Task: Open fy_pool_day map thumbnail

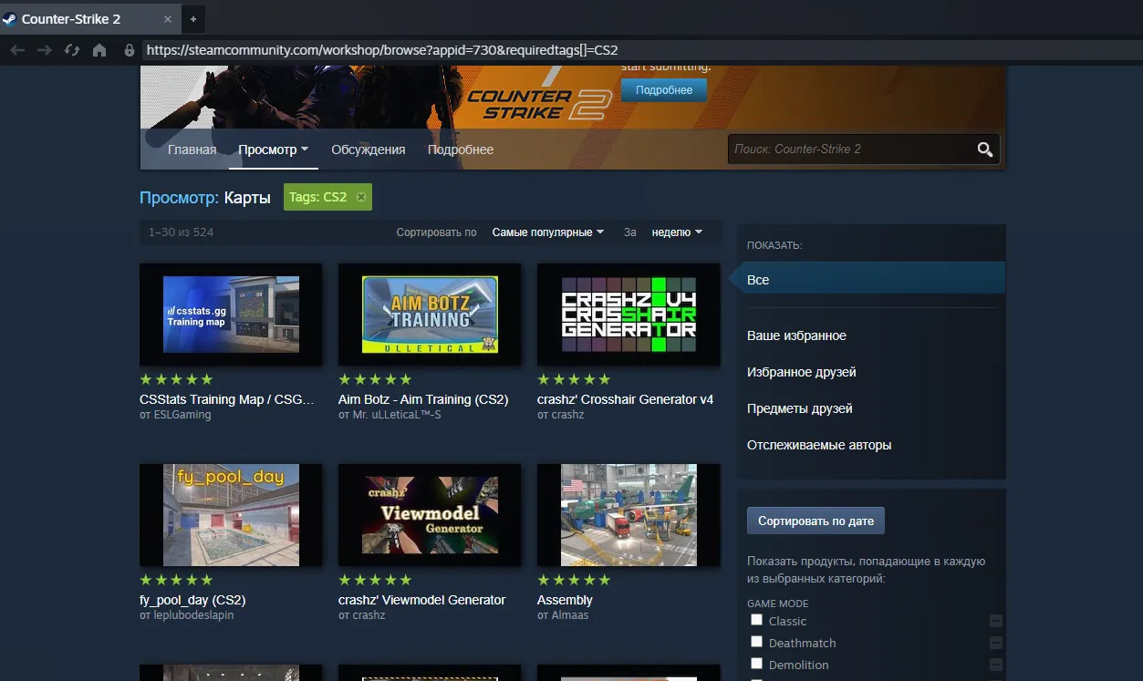Action: (231, 515)
